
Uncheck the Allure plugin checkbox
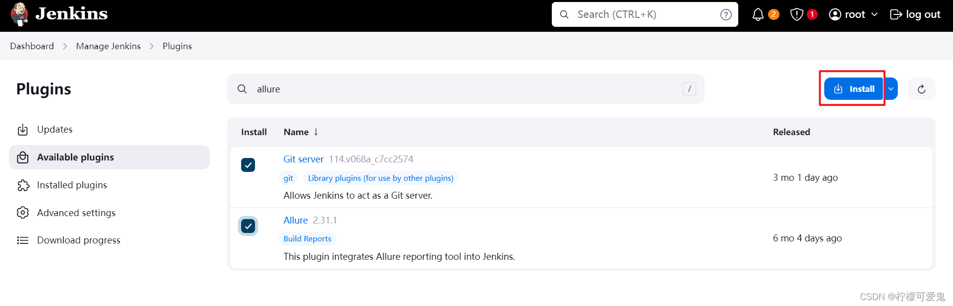tap(248, 226)
